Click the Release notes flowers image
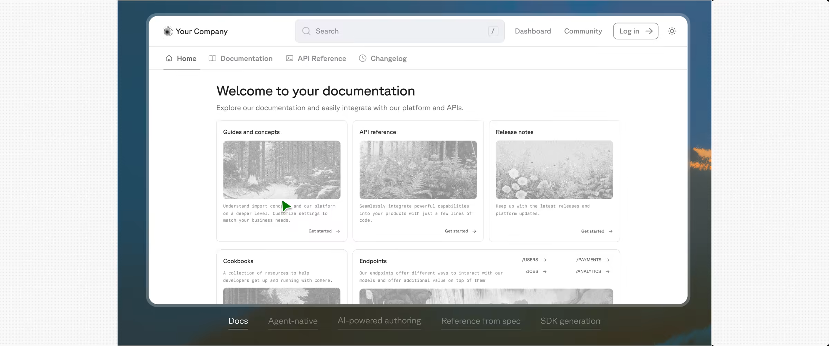This screenshot has height=346, width=829. pos(554,170)
